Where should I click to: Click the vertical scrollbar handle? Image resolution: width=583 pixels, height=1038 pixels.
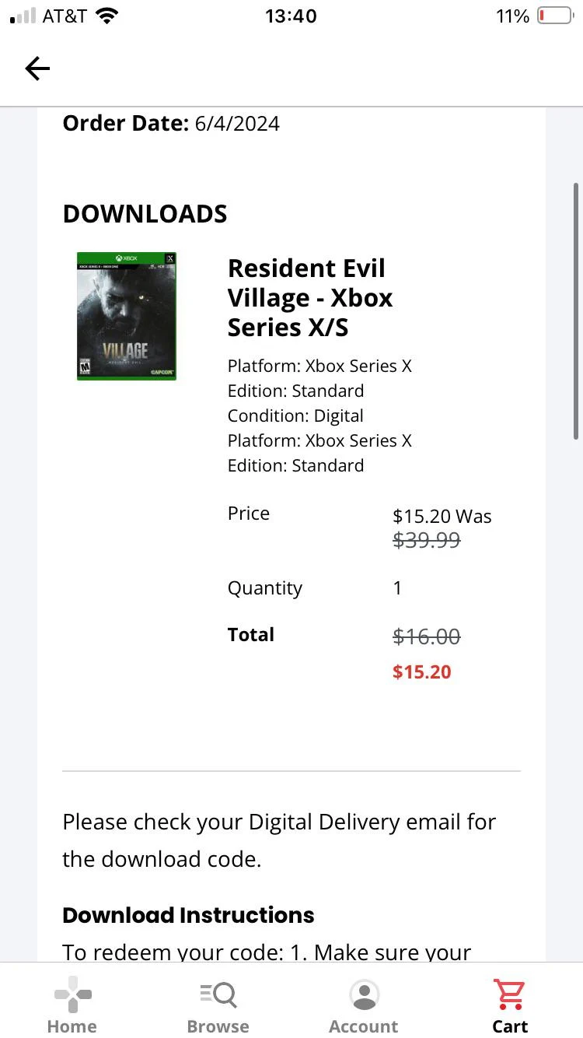(576, 311)
